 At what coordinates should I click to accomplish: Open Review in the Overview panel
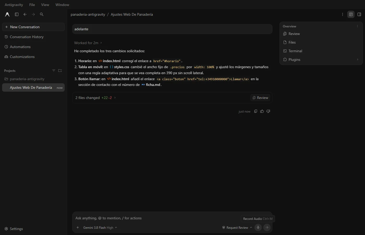(321, 34)
